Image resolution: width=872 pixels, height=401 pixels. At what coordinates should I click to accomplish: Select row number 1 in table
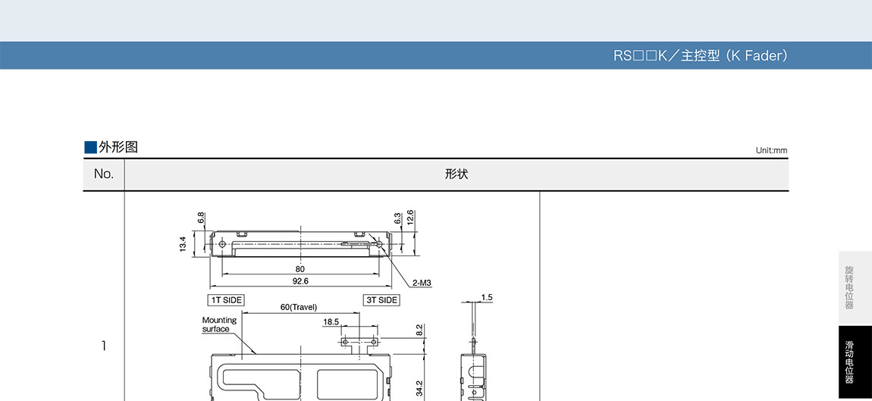[x=104, y=346]
